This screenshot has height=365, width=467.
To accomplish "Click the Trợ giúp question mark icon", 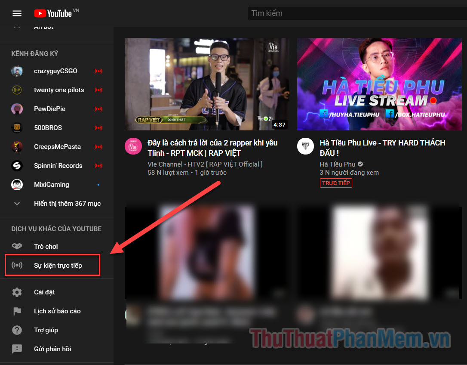I will [x=17, y=330].
